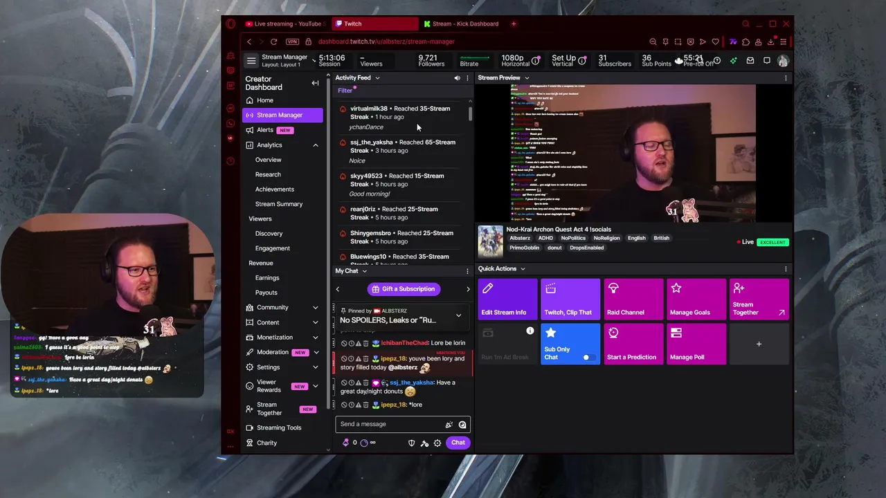
Task: Expand the Viewer Rewards section
Action: point(315,386)
